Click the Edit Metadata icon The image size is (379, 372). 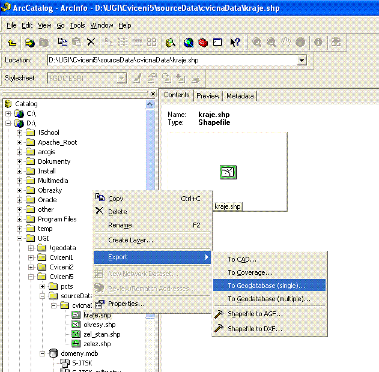click(138, 78)
